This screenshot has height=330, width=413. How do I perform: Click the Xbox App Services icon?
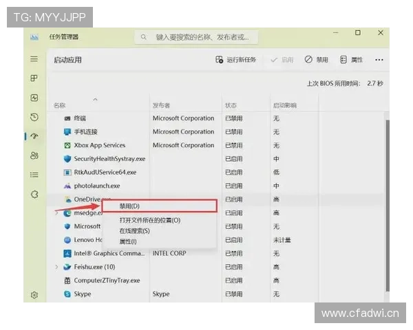pos(67,145)
